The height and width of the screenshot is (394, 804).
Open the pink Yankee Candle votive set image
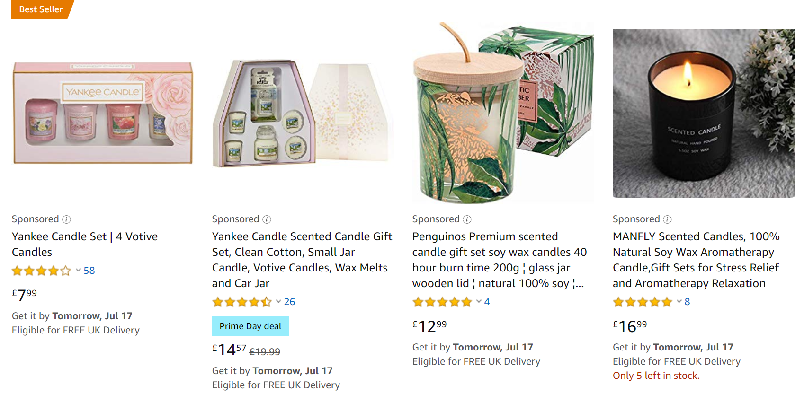[103, 113]
